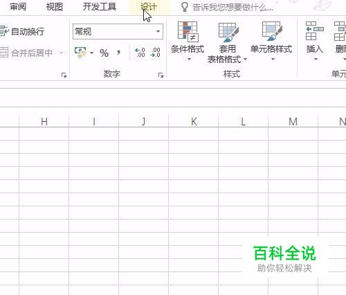The width and height of the screenshot is (346, 295).
Task: Click the lightbulb Tell Me icon
Action: (x=185, y=7)
